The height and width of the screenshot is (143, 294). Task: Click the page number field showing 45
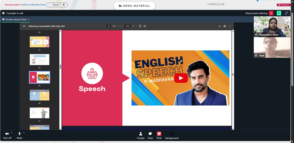[x=109, y=26]
